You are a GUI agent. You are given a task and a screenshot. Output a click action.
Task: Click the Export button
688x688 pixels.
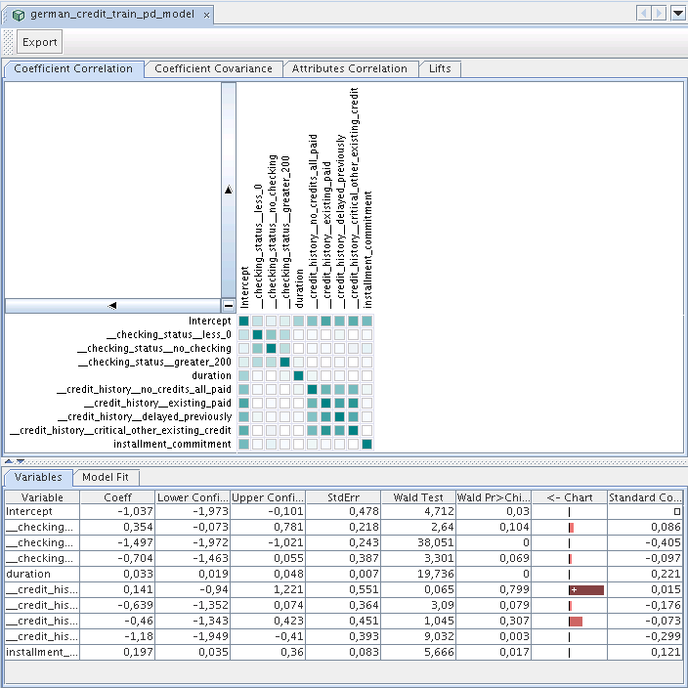click(x=39, y=42)
